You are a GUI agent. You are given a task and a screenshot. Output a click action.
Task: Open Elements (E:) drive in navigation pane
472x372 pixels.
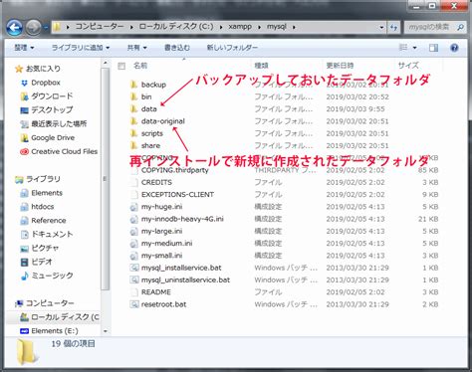[55, 331]
